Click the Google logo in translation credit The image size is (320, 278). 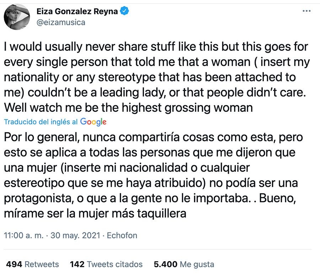point(93,122)
